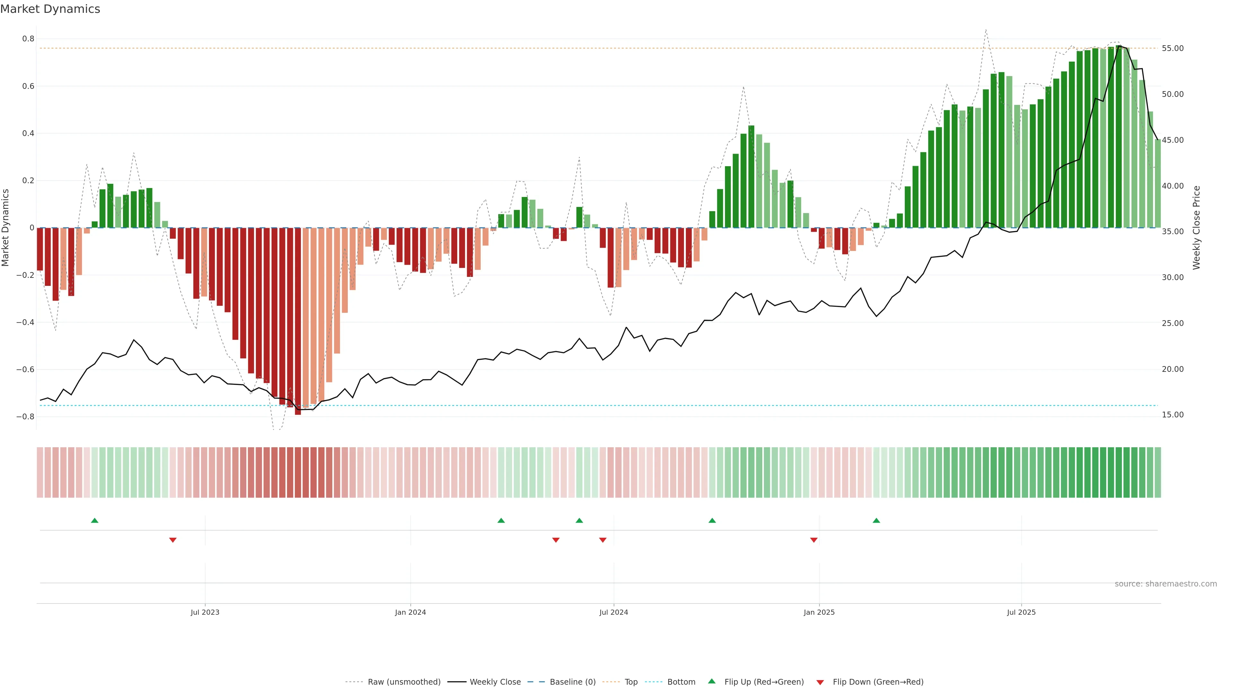Image resolution: width=1233 pixels, height=693 pixels.
Task: Click the first red flip-down triangle marker
Action: pyautogui.click(x=173, y=540)
